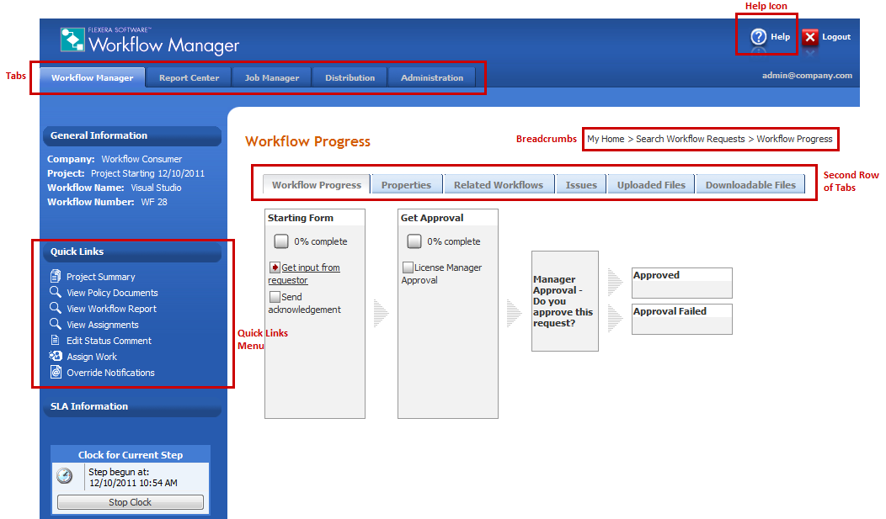The height and width of the screenshot is (519, 886).
Task: Click the Workflow Consumer company value
Action: [141, 159]
